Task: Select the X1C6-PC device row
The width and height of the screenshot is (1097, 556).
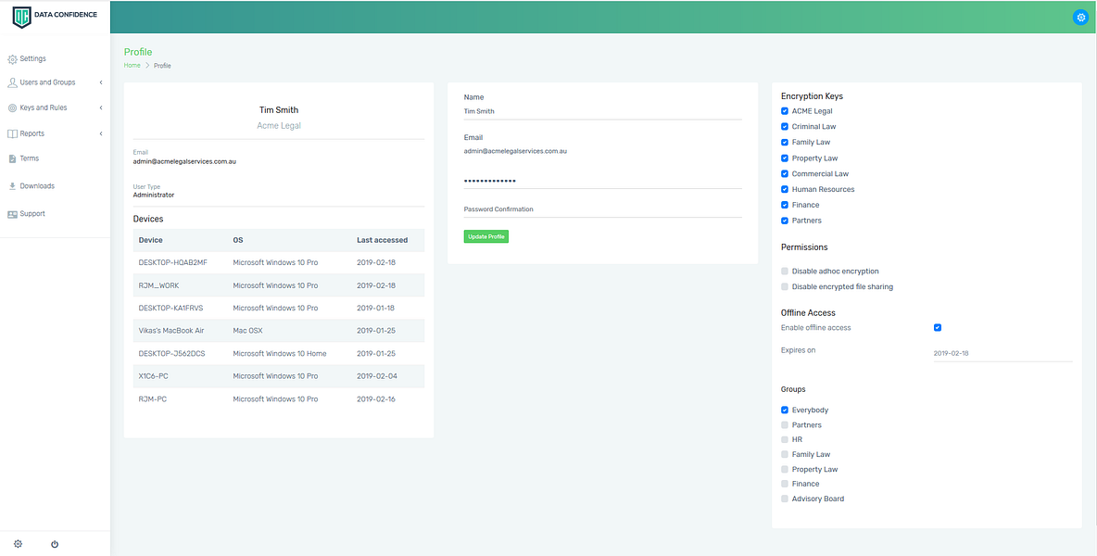Action: (279, 376)
